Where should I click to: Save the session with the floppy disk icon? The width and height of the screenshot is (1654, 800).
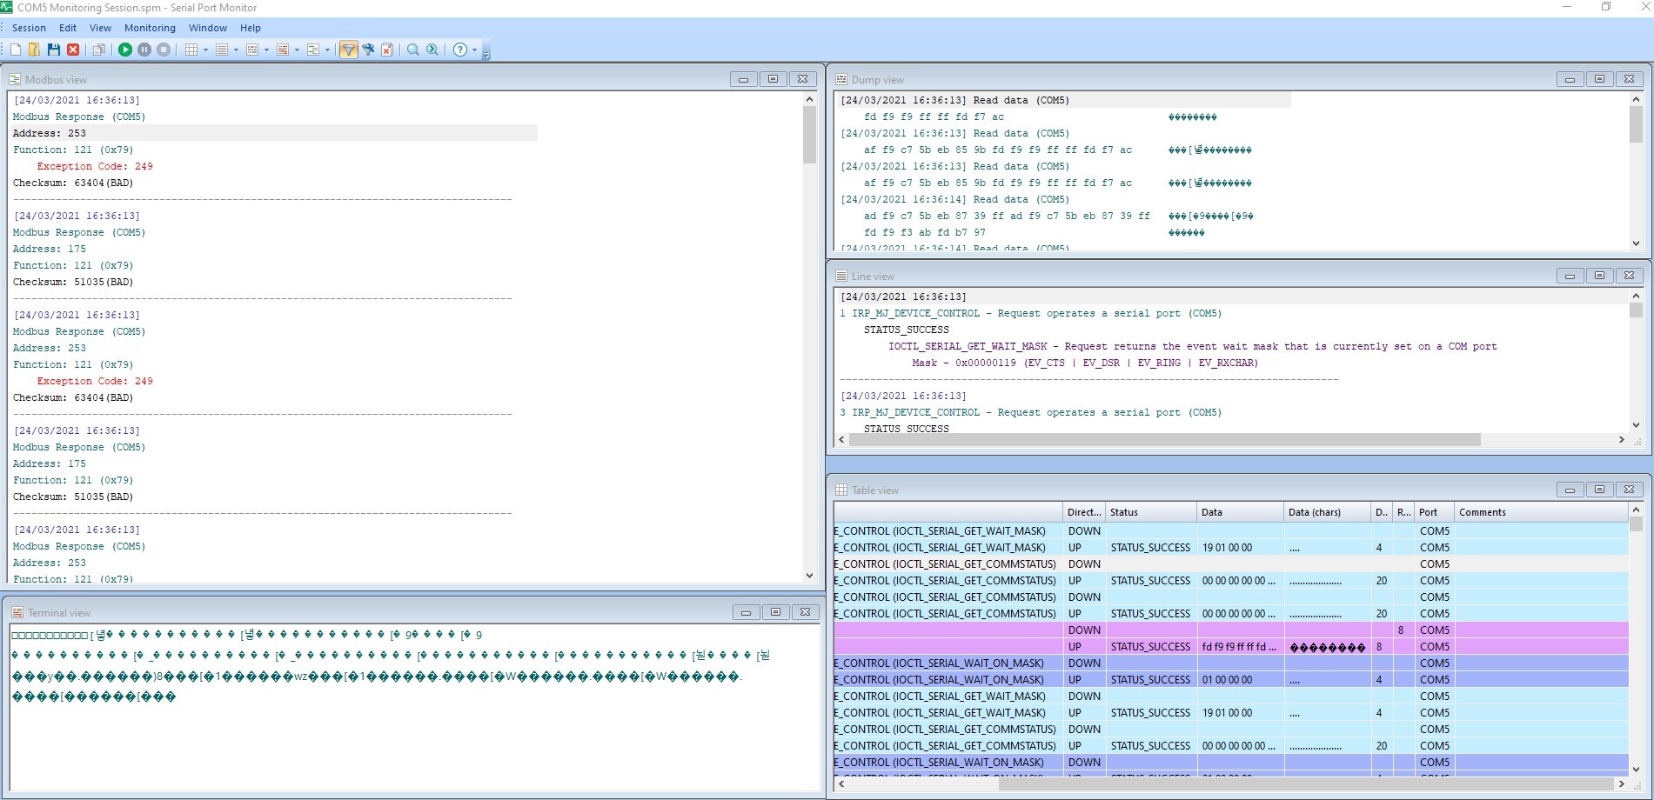[54, 50]
